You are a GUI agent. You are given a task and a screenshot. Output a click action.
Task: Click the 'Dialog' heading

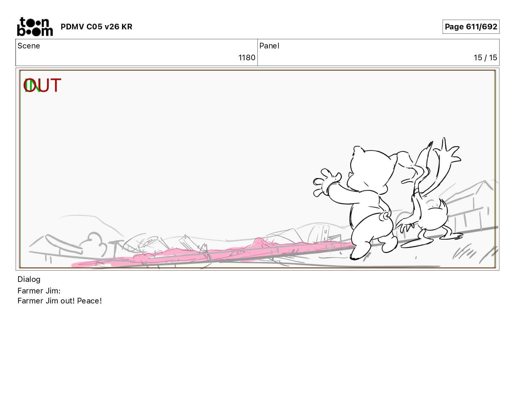pos(29,279)
